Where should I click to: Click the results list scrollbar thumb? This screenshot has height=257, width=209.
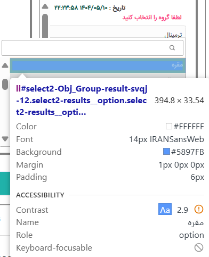[x=5, y=84]
